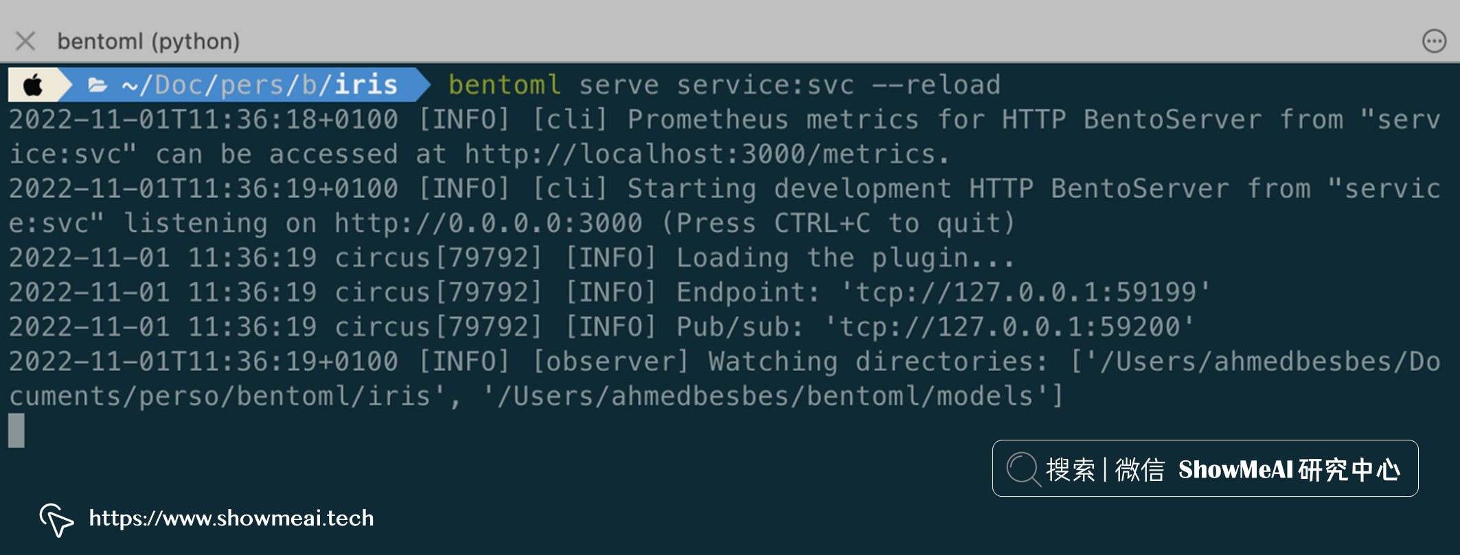Close the bentoml (python) tab

click(x=25, y=41)
